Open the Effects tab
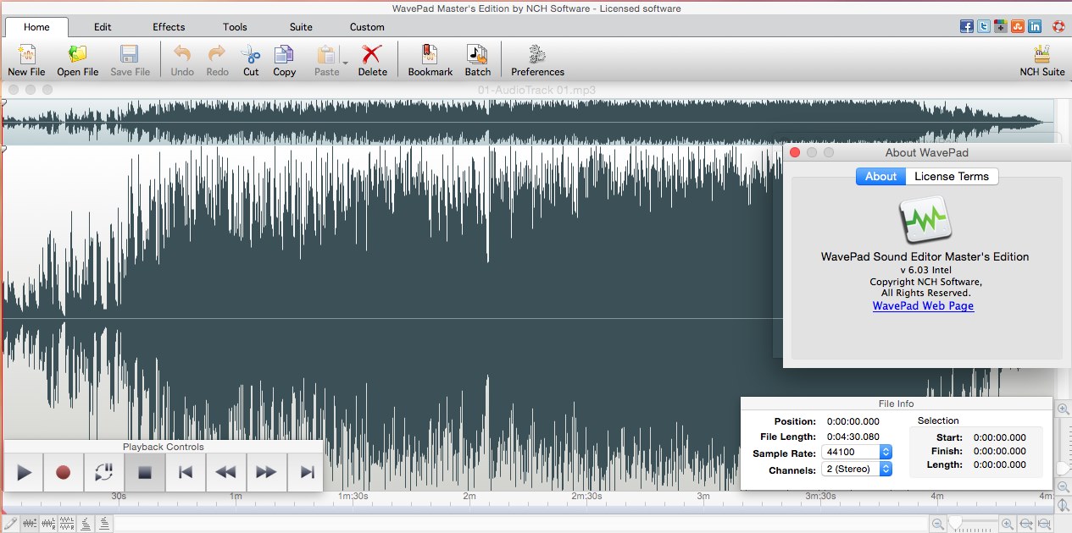Viewport: 1072px width, 533px height. [x=169, y=27]
